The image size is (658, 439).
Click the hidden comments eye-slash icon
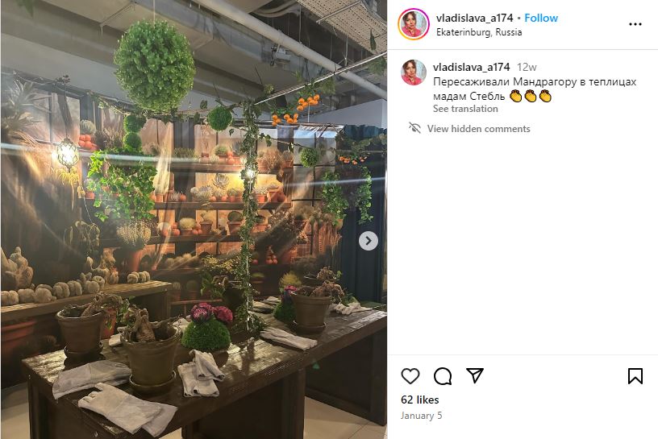pyautogui.click(x=414, y=128)
